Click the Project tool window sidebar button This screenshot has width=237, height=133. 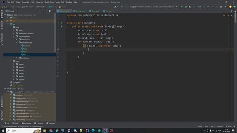point(1,14)
